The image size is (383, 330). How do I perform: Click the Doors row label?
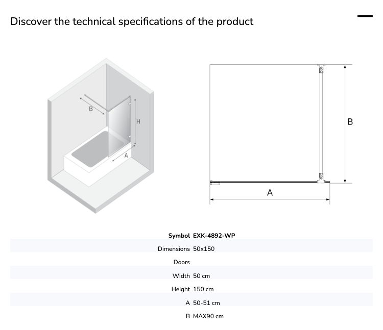[x=181, y=262]
